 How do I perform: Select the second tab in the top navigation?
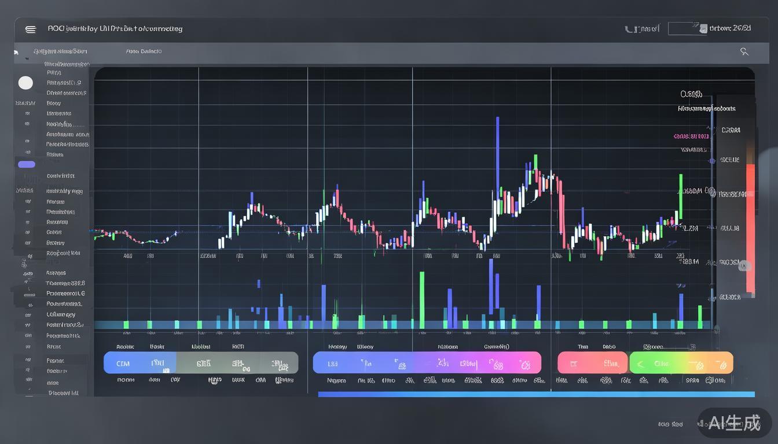point(144,51)
